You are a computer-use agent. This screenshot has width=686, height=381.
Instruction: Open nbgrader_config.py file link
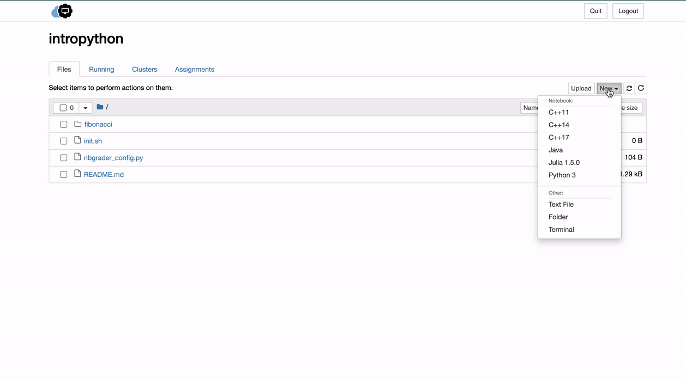click(113, 158)
